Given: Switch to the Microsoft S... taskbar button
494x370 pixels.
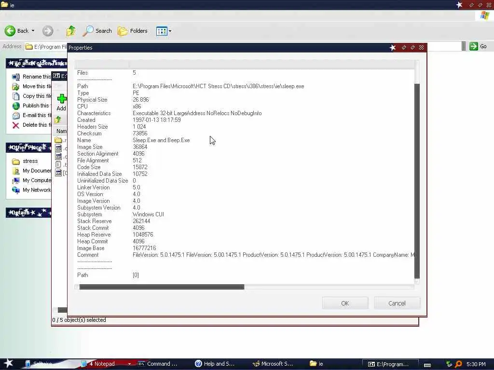Looking at the screenshot, I should pyautogui.click(x=273, y=364).
